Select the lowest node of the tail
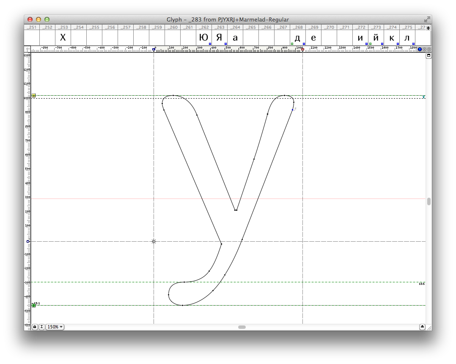 [x=183, y=305]
